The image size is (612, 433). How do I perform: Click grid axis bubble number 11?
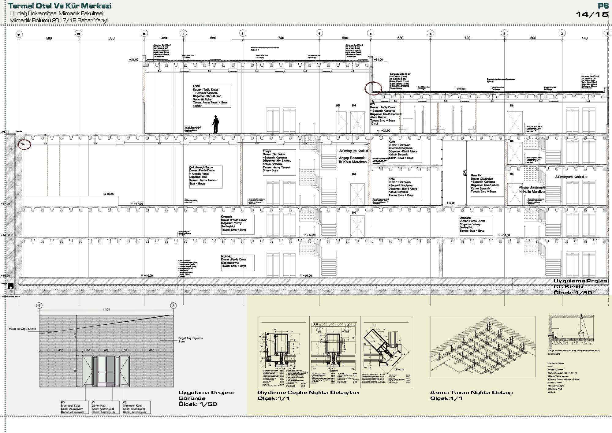coord(19,35)
